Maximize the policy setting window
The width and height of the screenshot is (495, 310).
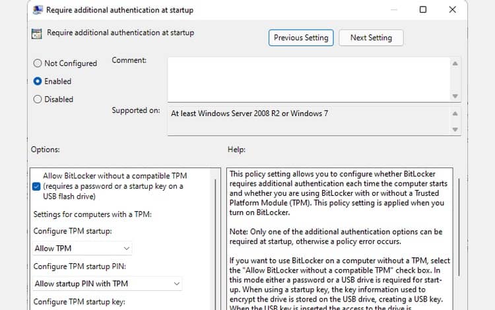coord(423,10)
